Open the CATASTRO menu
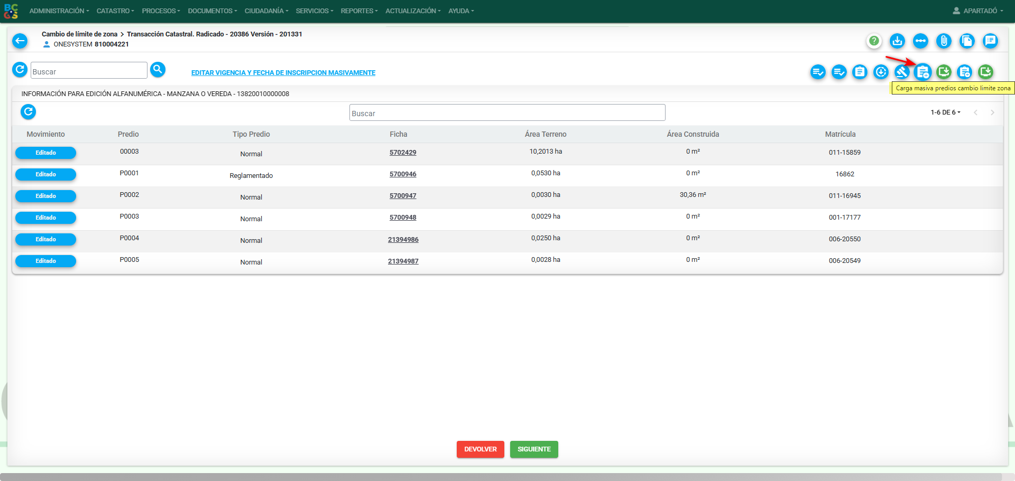Image resolution: width=1015 pixels, height=481 pixels. [x=115, y=11]
